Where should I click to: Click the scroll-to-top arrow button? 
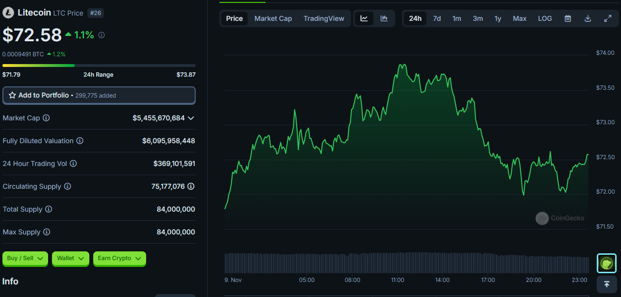tap(606, 284)
